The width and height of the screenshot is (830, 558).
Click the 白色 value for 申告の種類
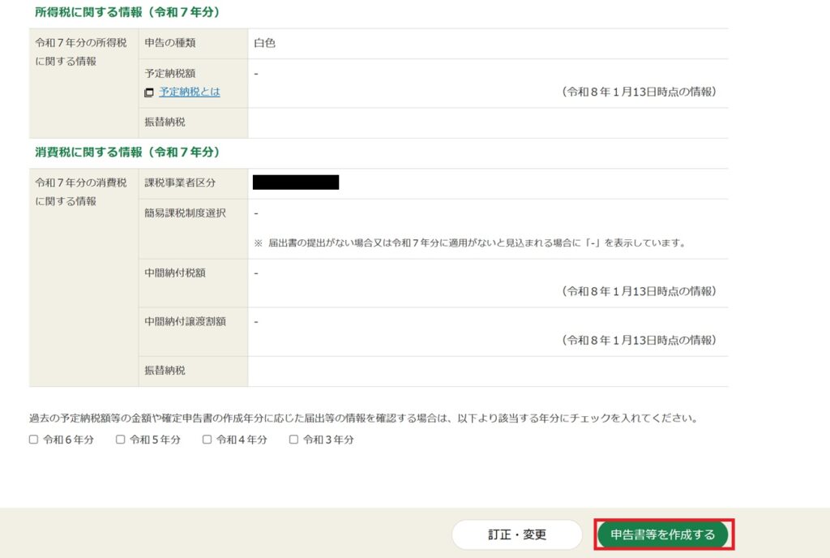265,43
